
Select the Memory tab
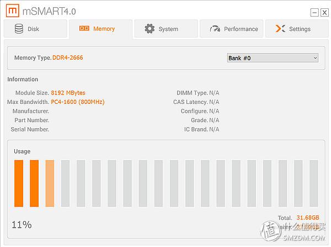(101, 29)
